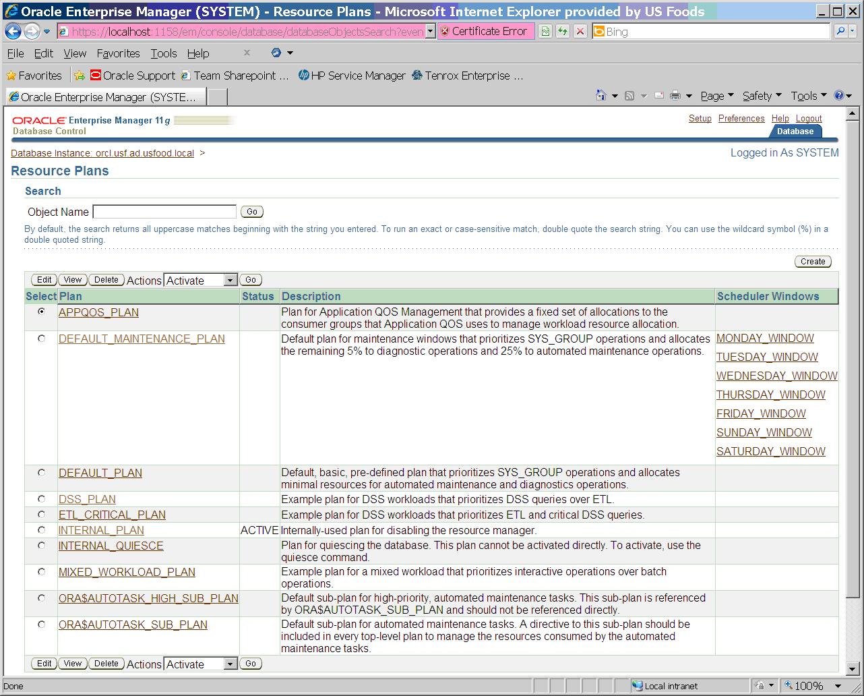Screen dimensions: 864x696
Task: Open the Help menu in menu bar
Action: pos(198,53)
